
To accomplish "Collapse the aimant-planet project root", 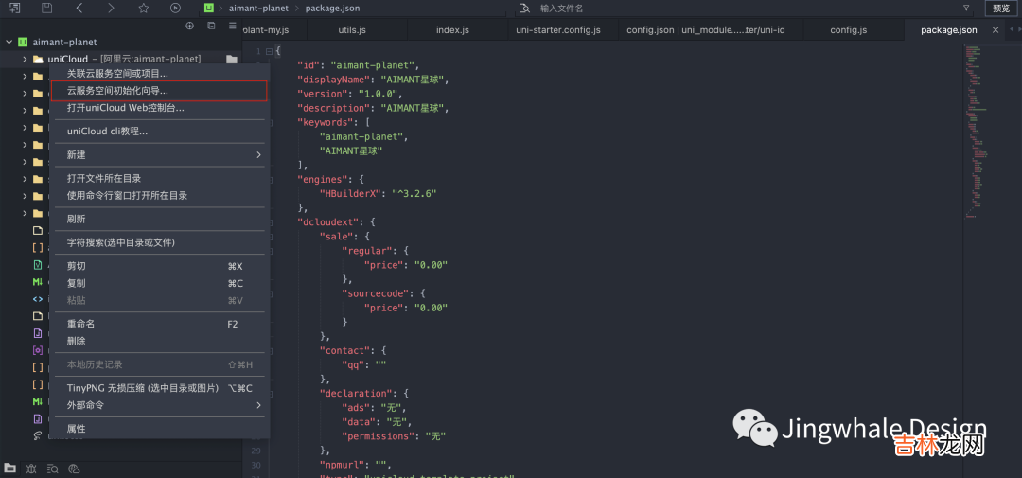I will 9,43.
